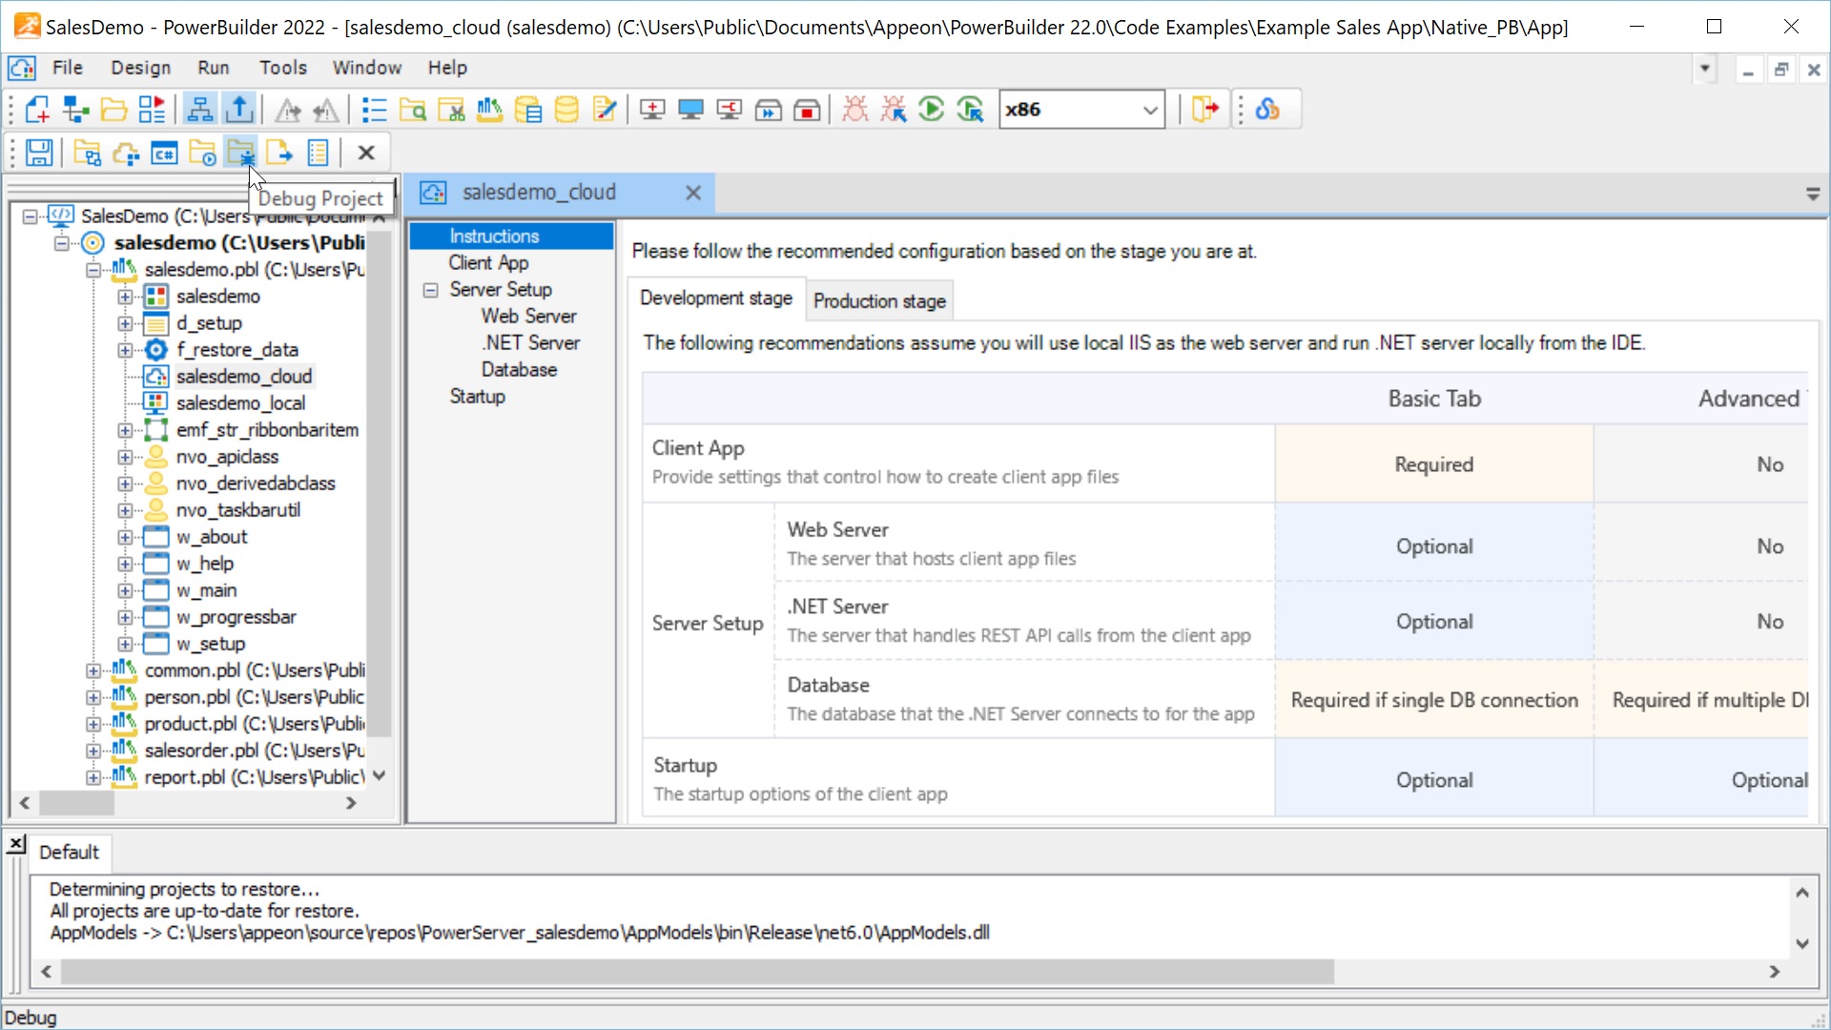This screenshot has height=1030, width=1831.
Task: Click the yellow Database painter icon
Action: [x=566, y=110]
